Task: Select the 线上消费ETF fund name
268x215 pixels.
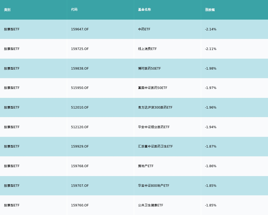Action: pos(147,49)
